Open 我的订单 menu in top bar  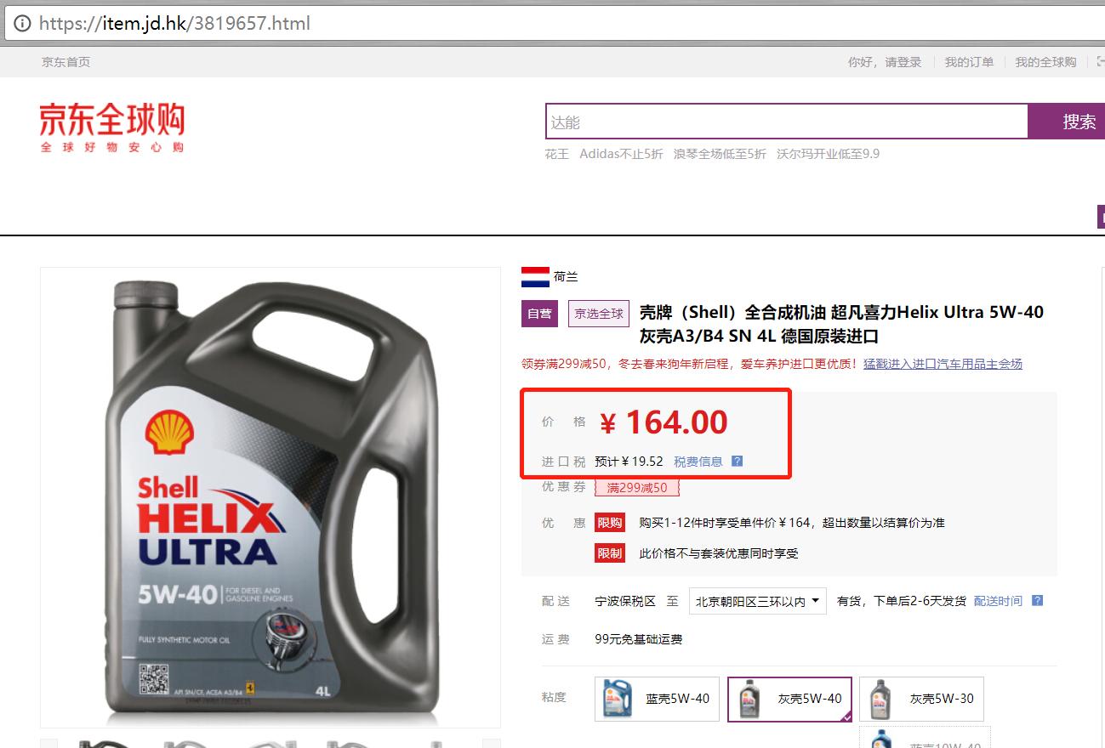coord(969,62)
